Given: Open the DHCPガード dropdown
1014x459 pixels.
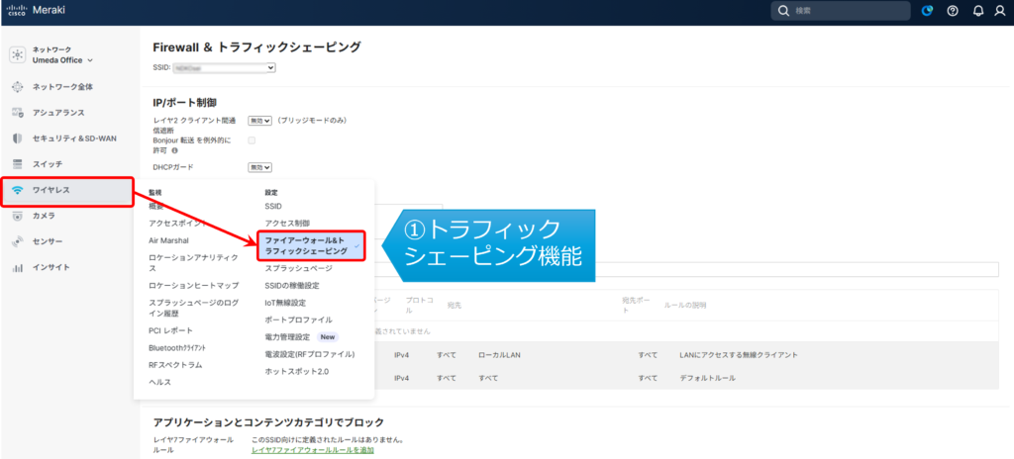Looking at the screenshot, I should 258,167.
